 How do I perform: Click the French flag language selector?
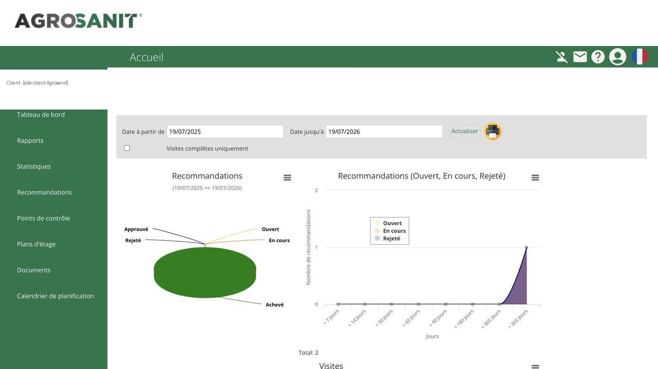640,57
